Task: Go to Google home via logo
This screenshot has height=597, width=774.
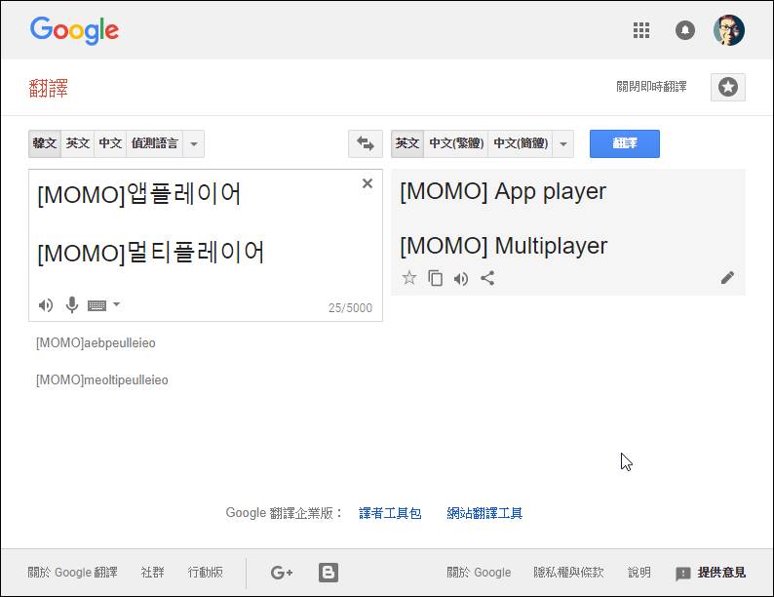Action: pyautogui.click(x=74, y=30)
